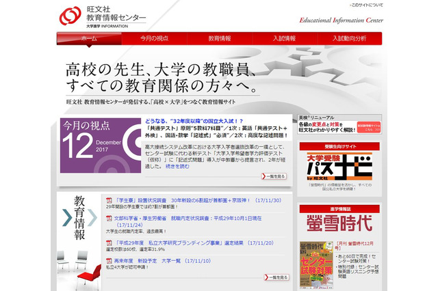Open the purple 12 December 2017 banner
The height and width of the screenshot is (291, 438).
[x=101, y=145]
